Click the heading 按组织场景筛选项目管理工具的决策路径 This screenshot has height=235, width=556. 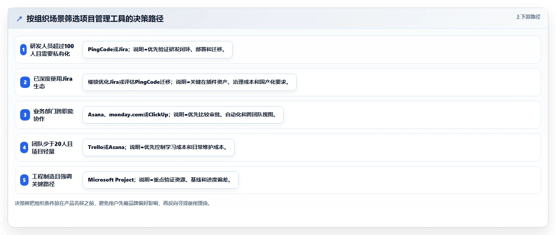pyautogui.click(x=95, y=19)
